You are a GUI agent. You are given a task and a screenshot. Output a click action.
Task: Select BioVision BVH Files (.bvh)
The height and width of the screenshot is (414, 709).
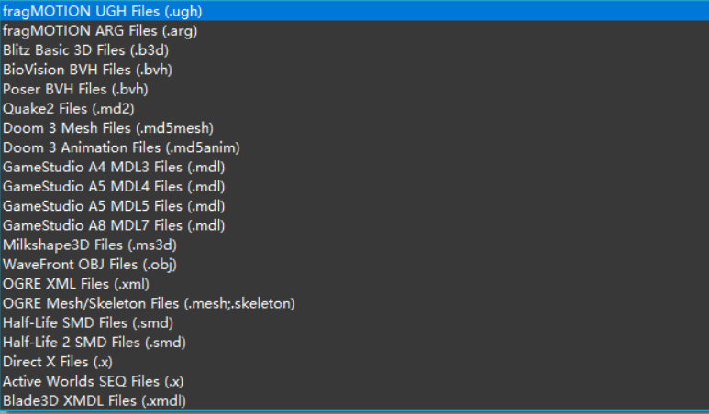pos(354,70)
